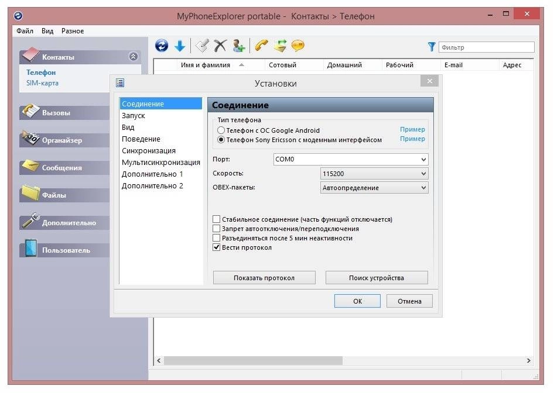Select Запуск settings category
This screenshot has height=396, width=554.
click(161, 115)
